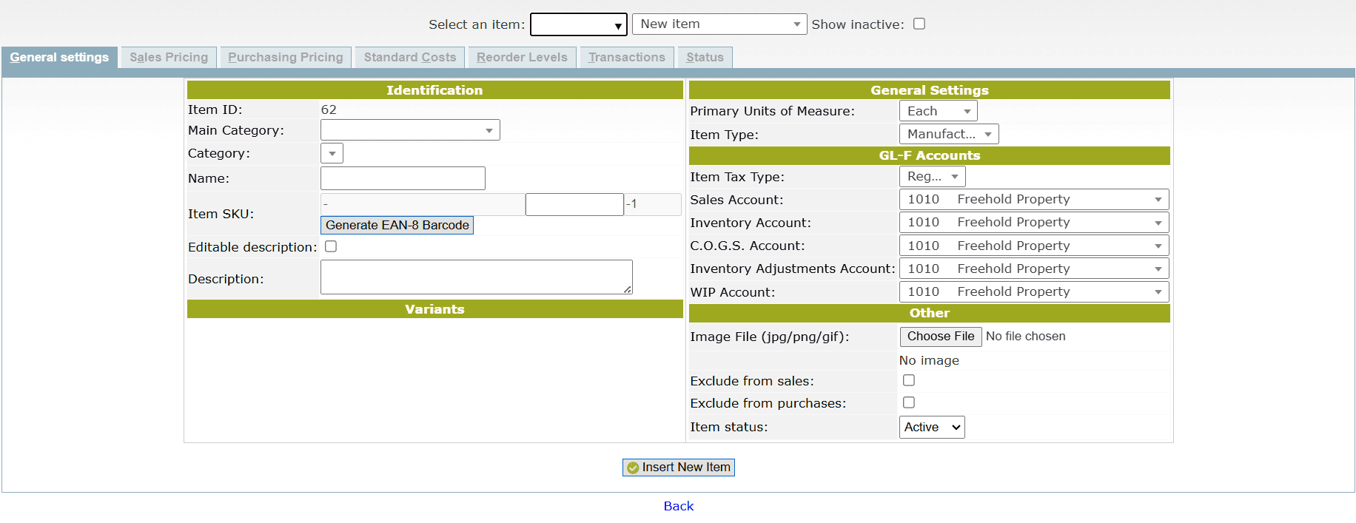1356x523 pixels.
Task: Go to the Standard Costs tab
Action: pyautogui.click(x=410, y=57)
